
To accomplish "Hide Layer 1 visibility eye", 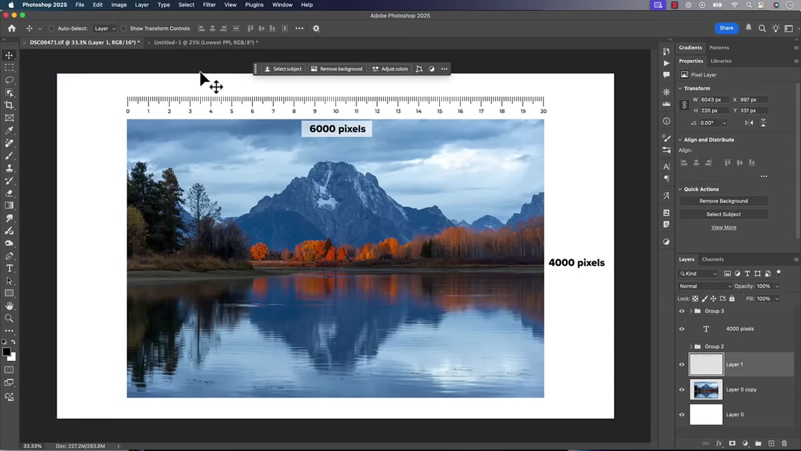I will [682, 364].
